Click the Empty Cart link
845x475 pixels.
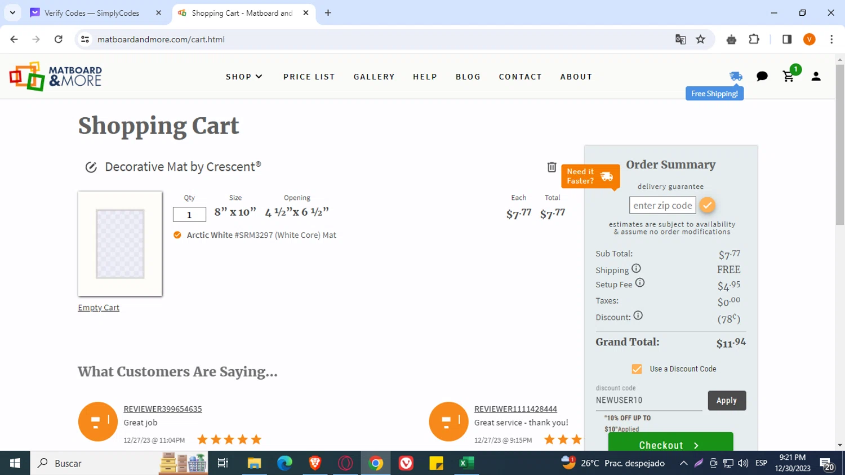(x=99, y=307)
